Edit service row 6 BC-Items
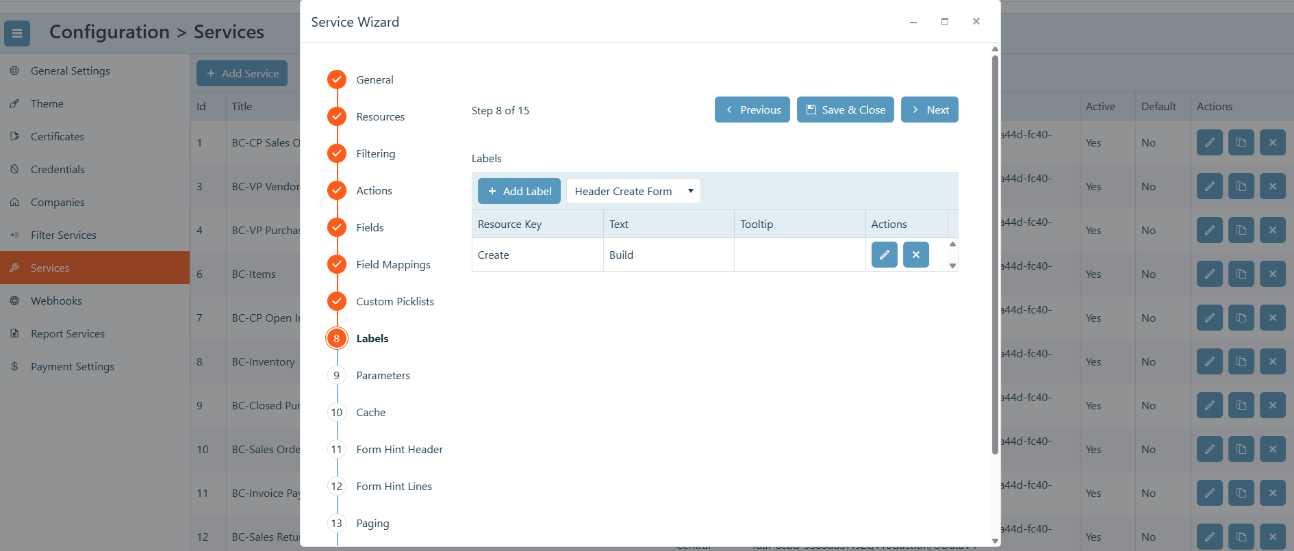1294x551 pixels. pos(1209,274)
